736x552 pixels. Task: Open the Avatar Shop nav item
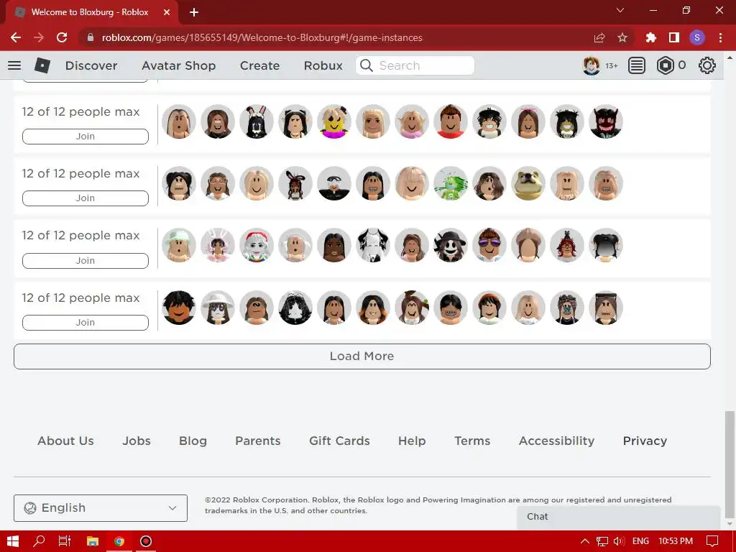(x=179, y=65)
